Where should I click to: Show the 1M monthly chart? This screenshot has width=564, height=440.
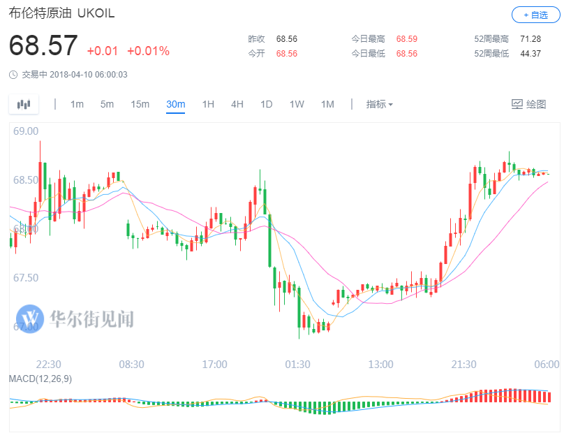click(x=327, y=104)
